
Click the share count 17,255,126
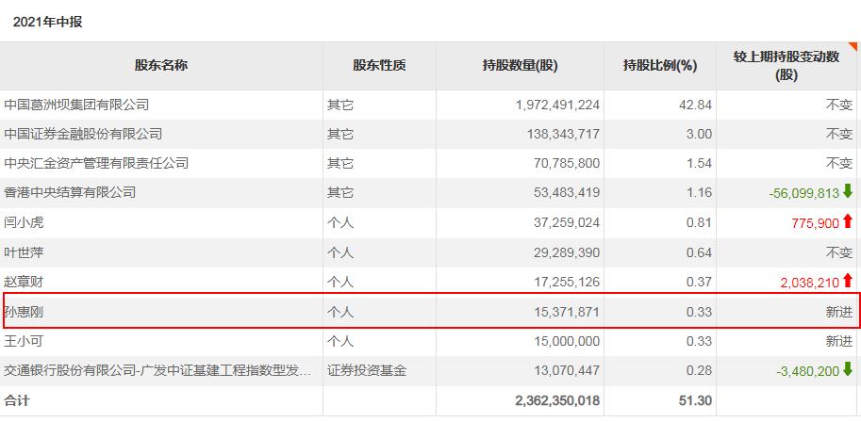[x=568, y=282]
